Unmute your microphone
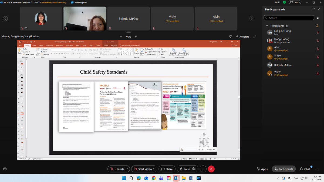Viewport: 324px width, 182px height. point(117,169)
